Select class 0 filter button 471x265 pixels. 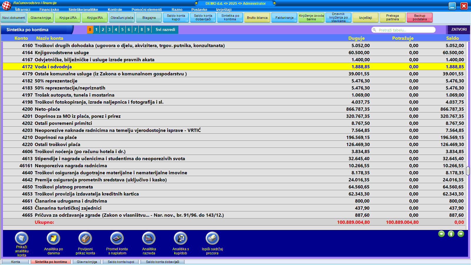click(x=90, y=30)
